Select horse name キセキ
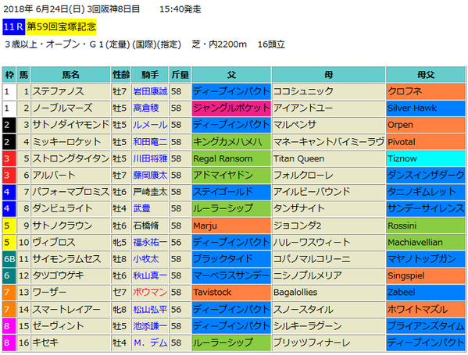The height and width of the screenshot is (355, 468). pyautogui.click(x=45, y=343)
